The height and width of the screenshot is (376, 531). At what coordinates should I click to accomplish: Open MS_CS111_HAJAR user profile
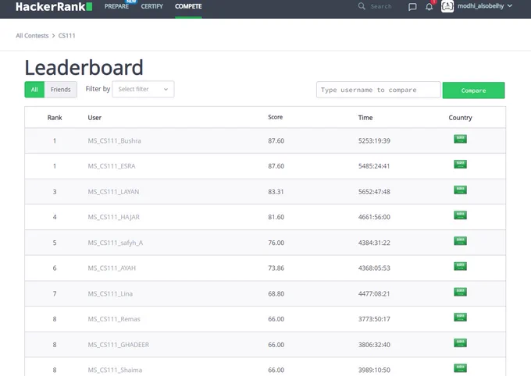[114, 217]
